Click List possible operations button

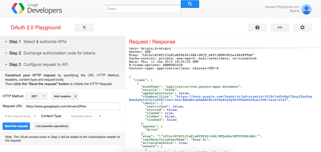(52, 126)
